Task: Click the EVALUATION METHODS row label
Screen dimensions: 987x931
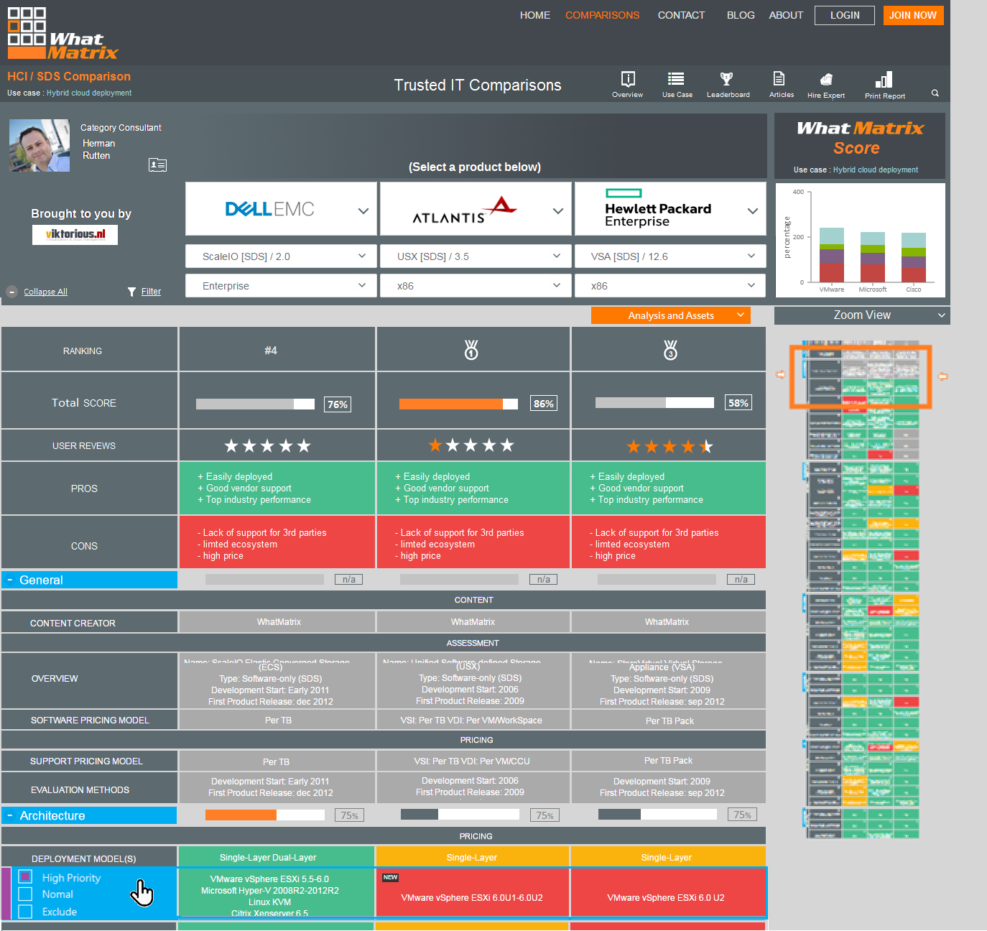Action: click(80, 789)
